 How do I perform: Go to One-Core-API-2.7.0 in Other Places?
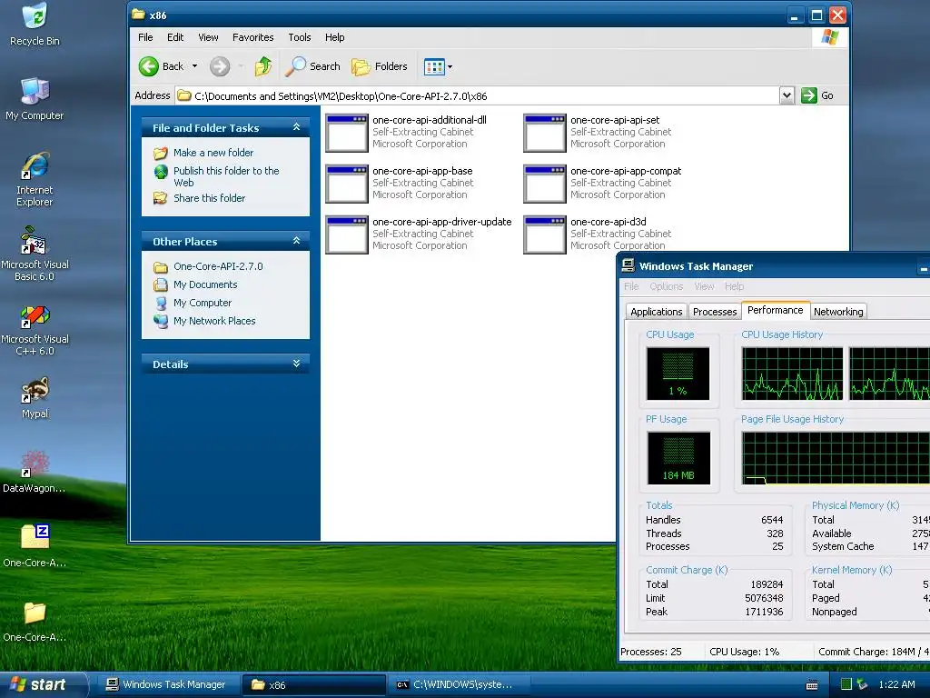click(218, 266)
